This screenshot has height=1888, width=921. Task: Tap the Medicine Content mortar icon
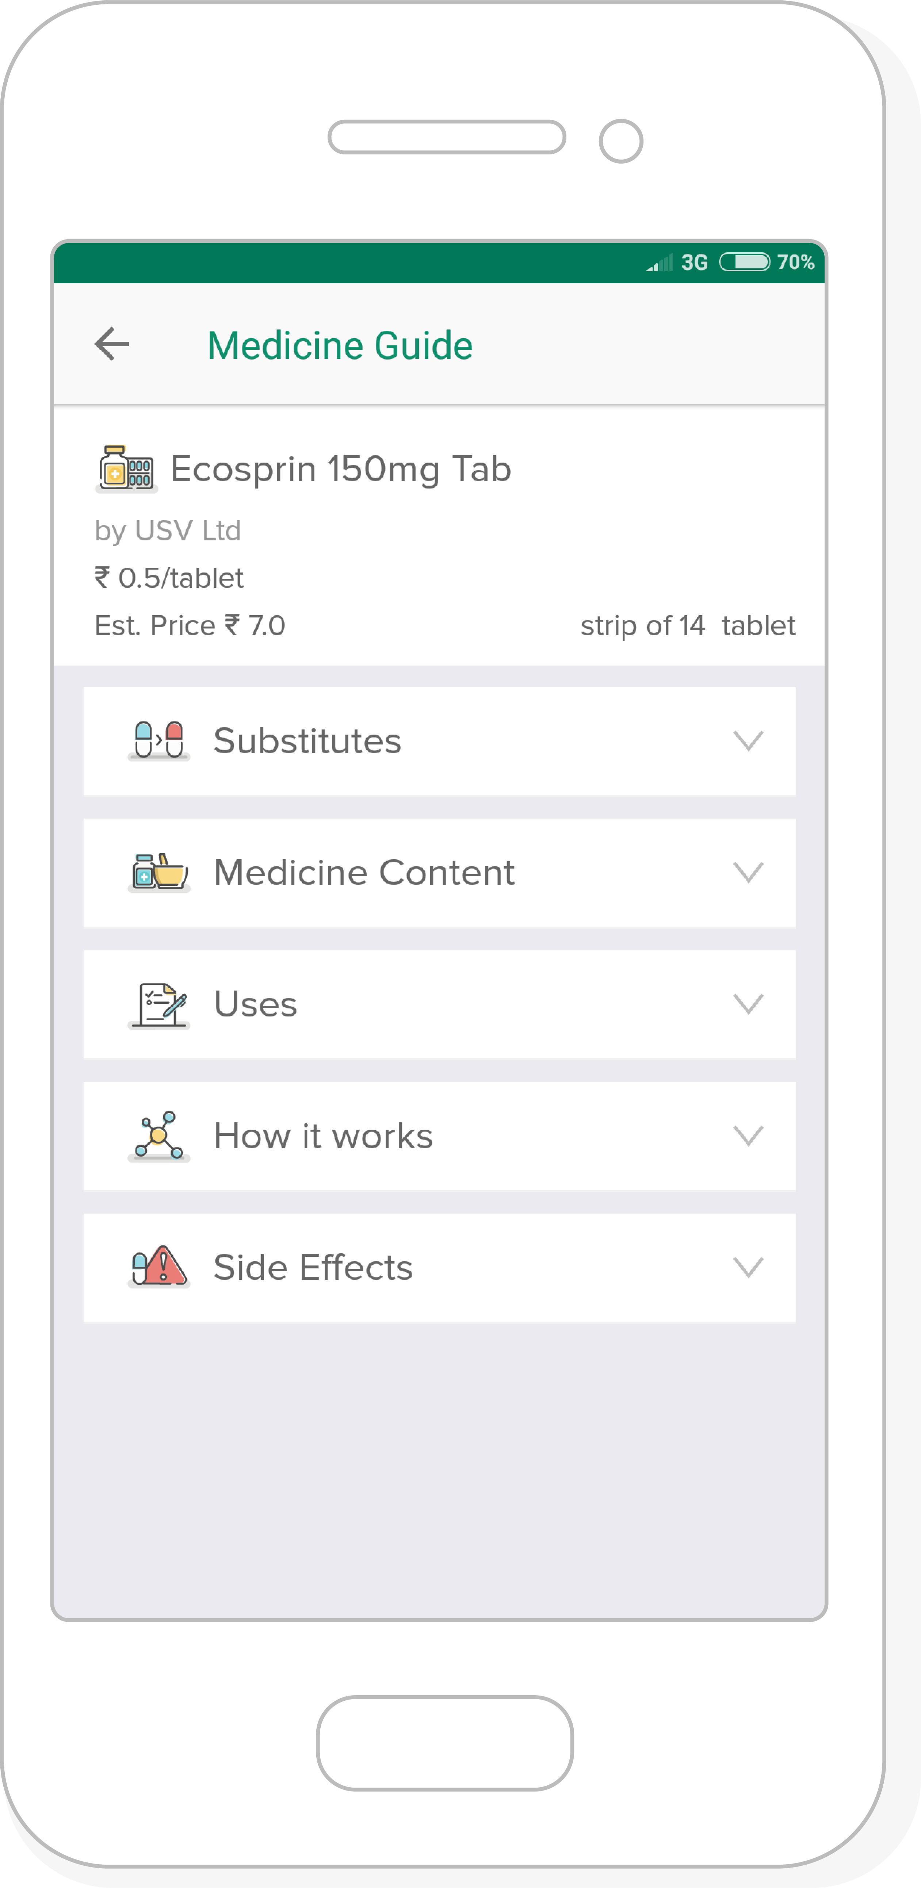pyautogui.click(x=159, y=872)
